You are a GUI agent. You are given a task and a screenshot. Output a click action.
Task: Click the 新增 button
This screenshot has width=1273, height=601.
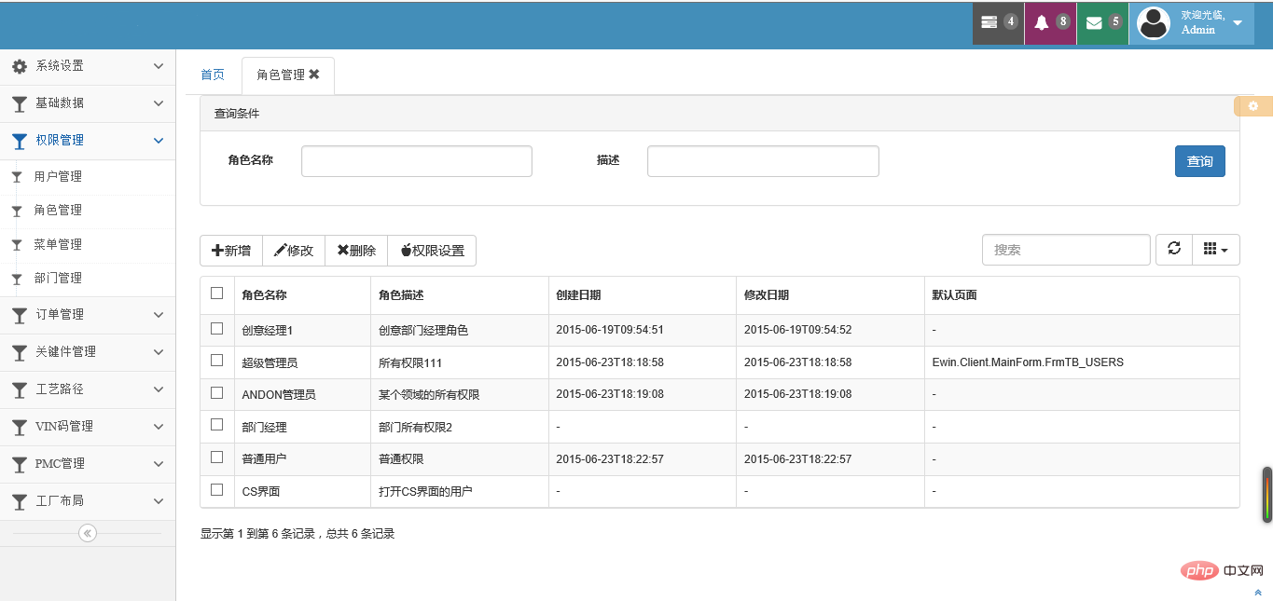tap(231, 251)
